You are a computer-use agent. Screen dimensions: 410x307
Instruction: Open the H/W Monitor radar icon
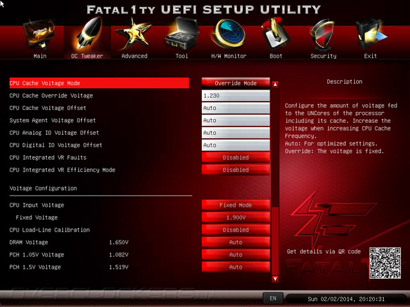click(x=229, y=34)
